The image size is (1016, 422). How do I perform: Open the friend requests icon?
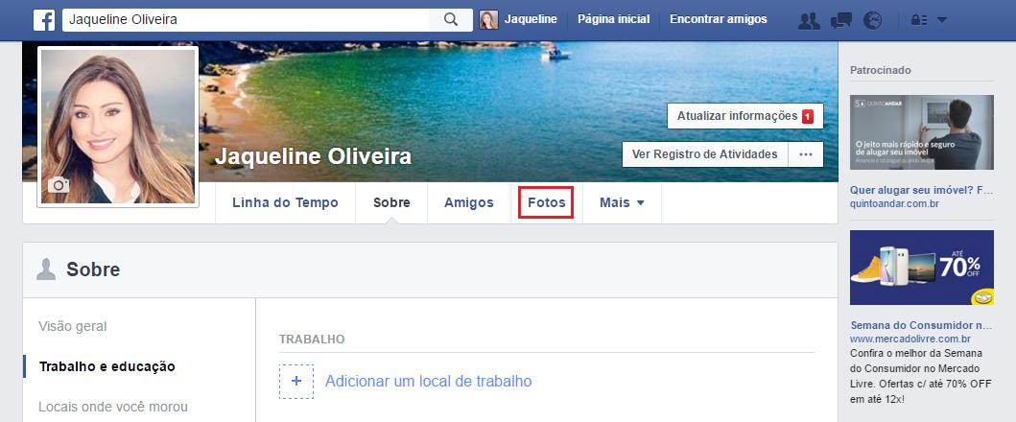[x=809, y=19]
